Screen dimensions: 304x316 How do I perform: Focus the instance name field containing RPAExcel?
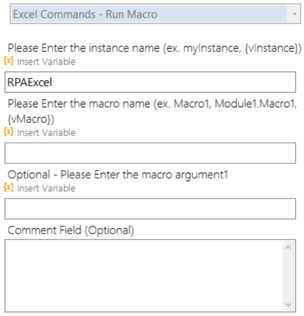point(150,82)
